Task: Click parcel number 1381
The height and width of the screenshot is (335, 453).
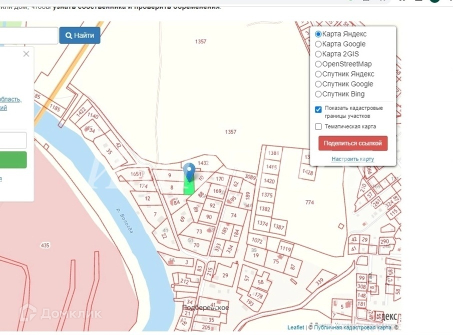Action: pyautogui.click(x=274, y=153)
